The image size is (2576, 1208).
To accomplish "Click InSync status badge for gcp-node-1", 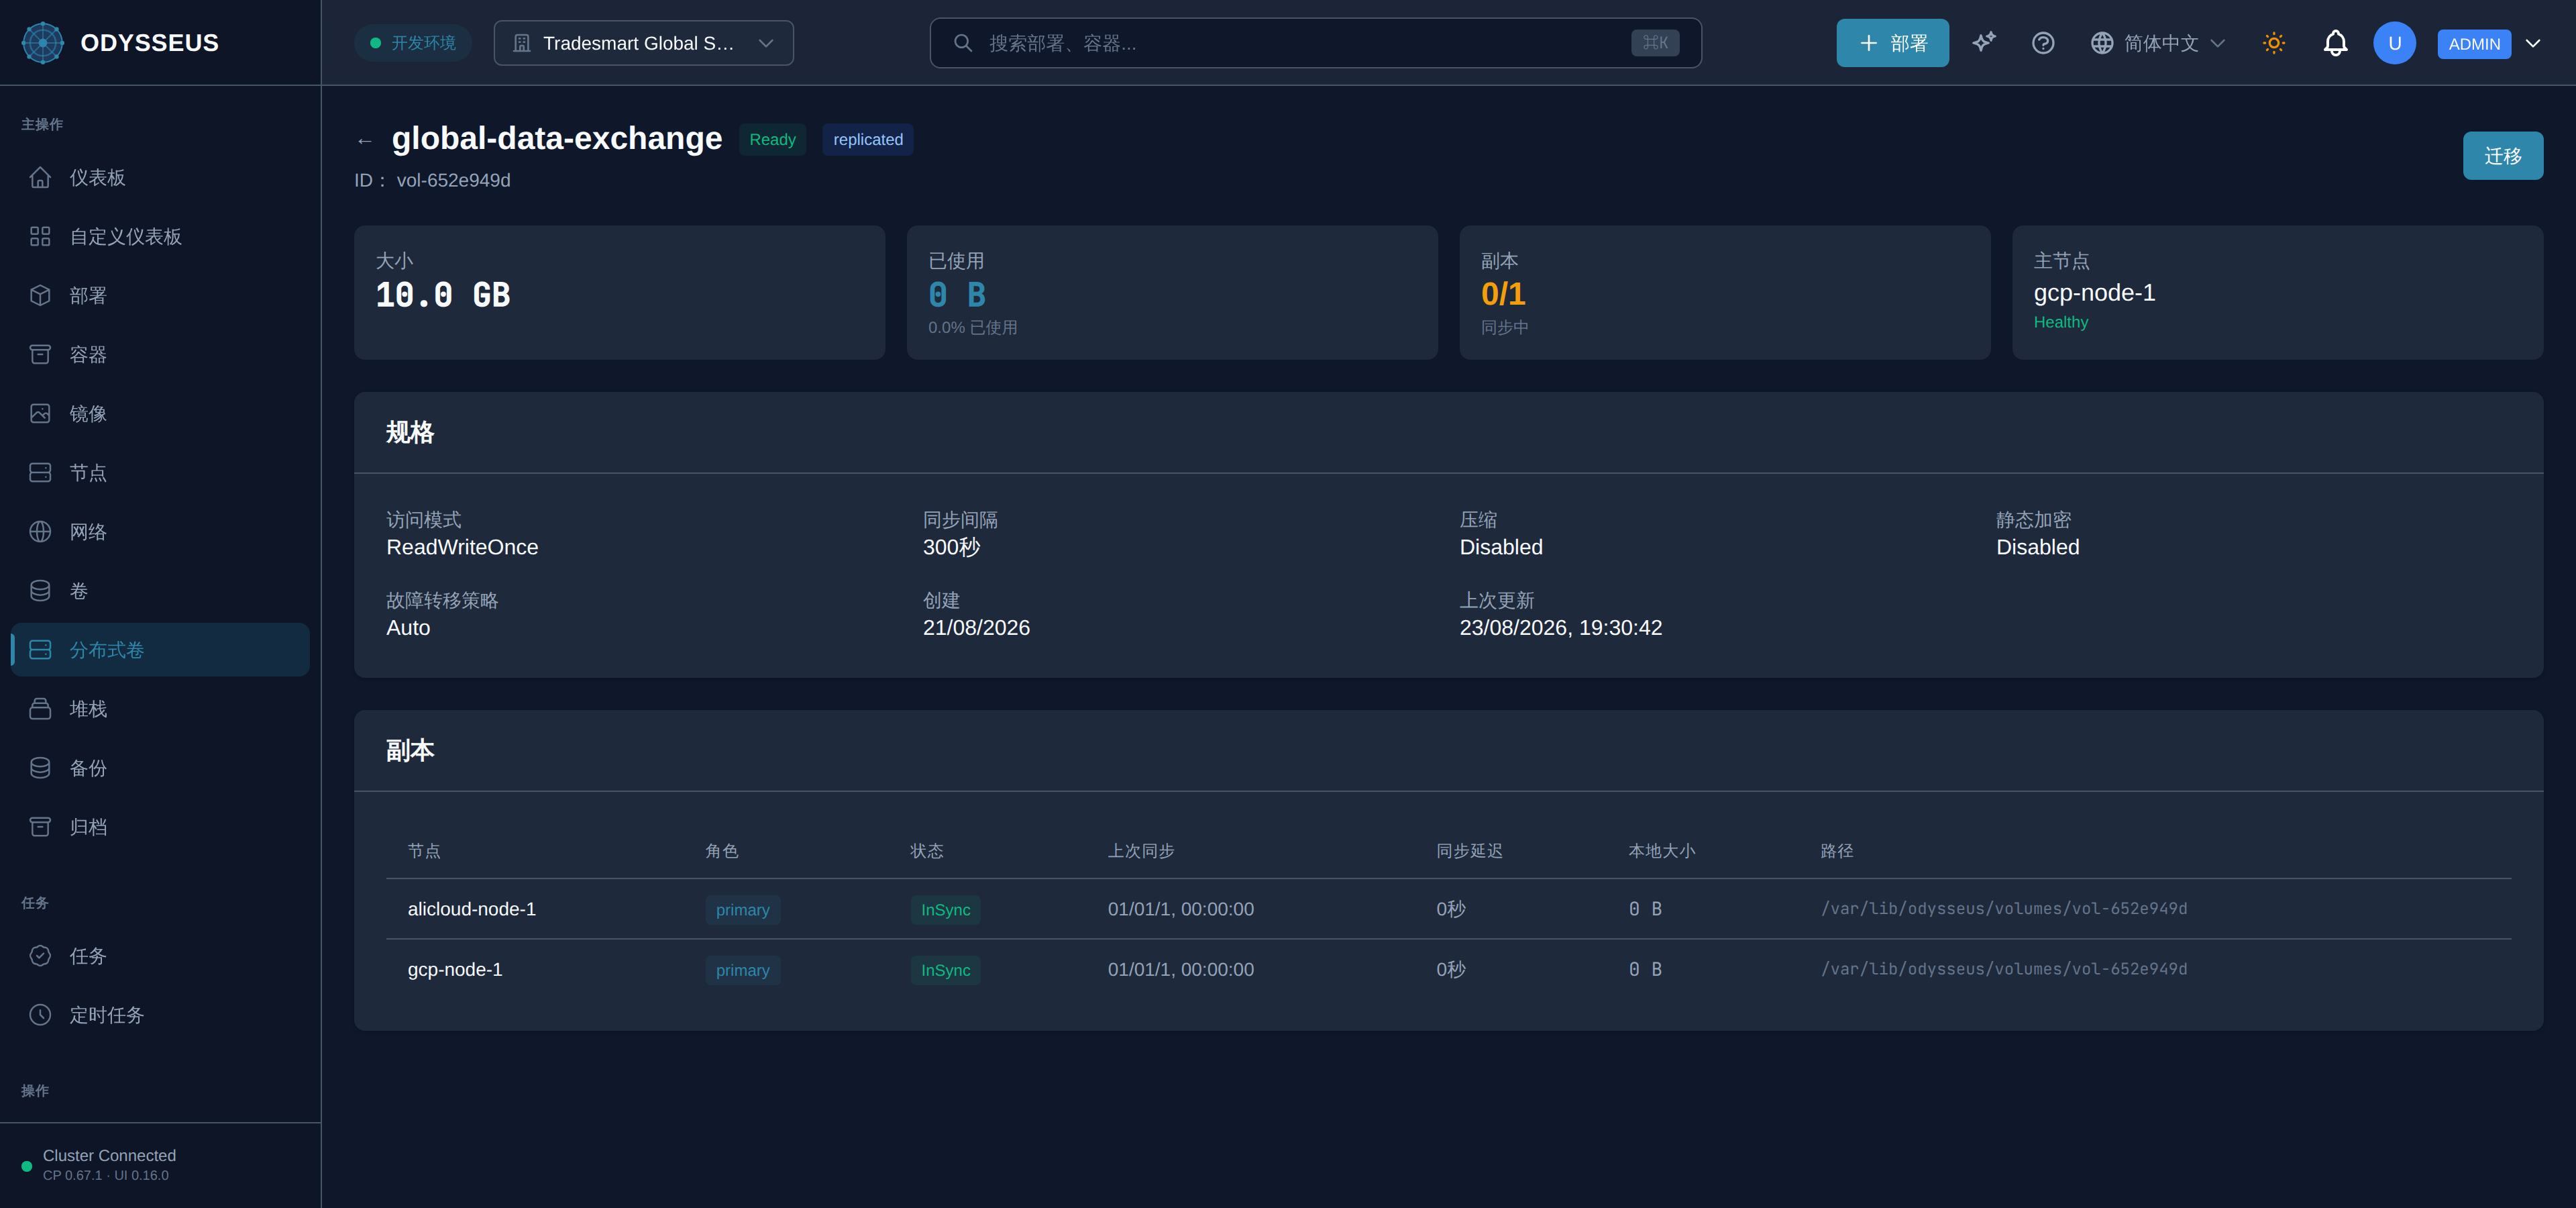I will coord(945,970).
